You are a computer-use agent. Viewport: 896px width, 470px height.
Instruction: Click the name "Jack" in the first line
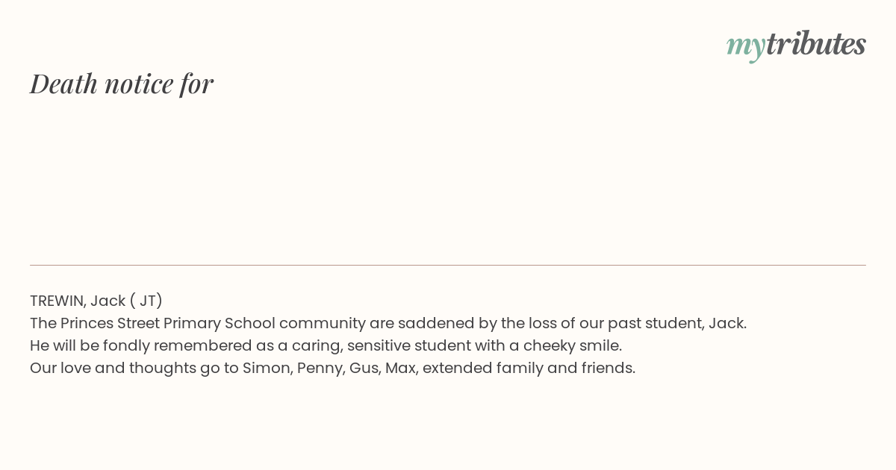coord(108,301)
